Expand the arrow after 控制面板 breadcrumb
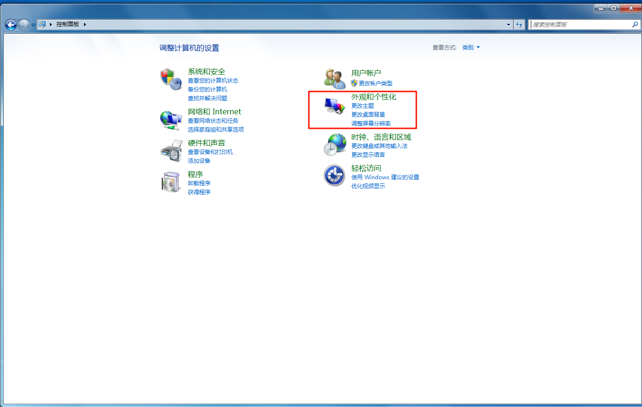The image size is (642, 407). pos(85,24)
